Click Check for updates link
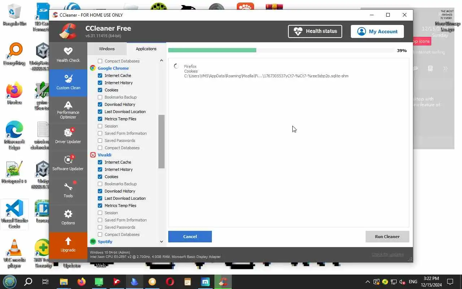The image size is (462, 289). click(x=388, y=254)
